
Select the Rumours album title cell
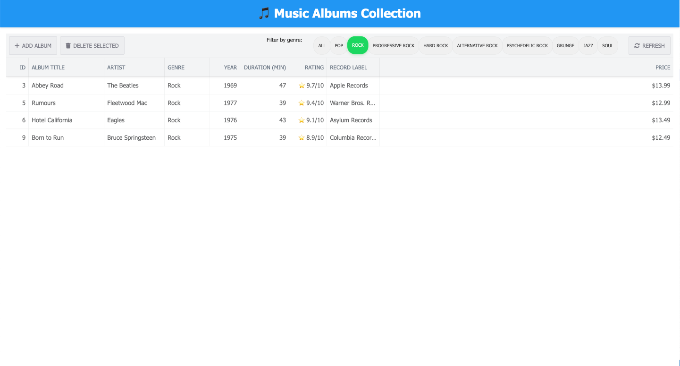[67, 103]
